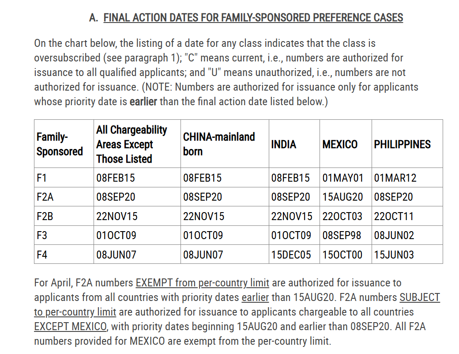This screenshot has width=459, height=354.
Task: Click the CHINA-mainland born column header
Action: [219, 144]
